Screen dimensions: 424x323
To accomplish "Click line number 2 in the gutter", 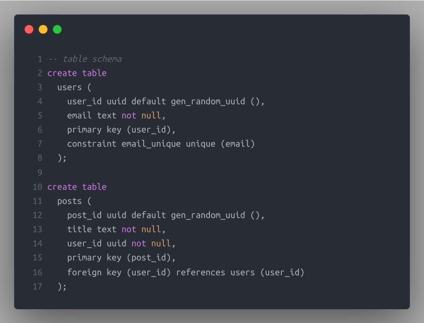I will click(40, 73).
